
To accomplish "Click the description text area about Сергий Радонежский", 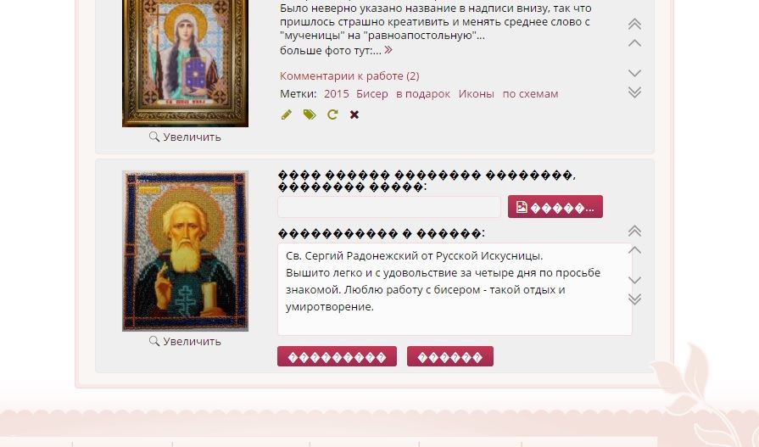I will [x=455, y=289].
